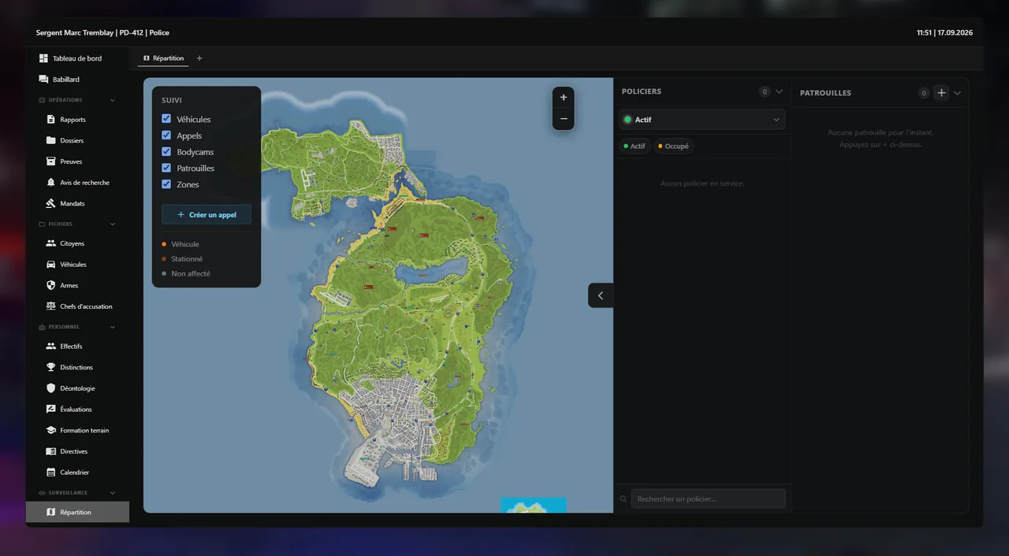This screenshot has width=1009, height=556.
Task: Click the Dossiers folder icon
Action: pos(51,140)
